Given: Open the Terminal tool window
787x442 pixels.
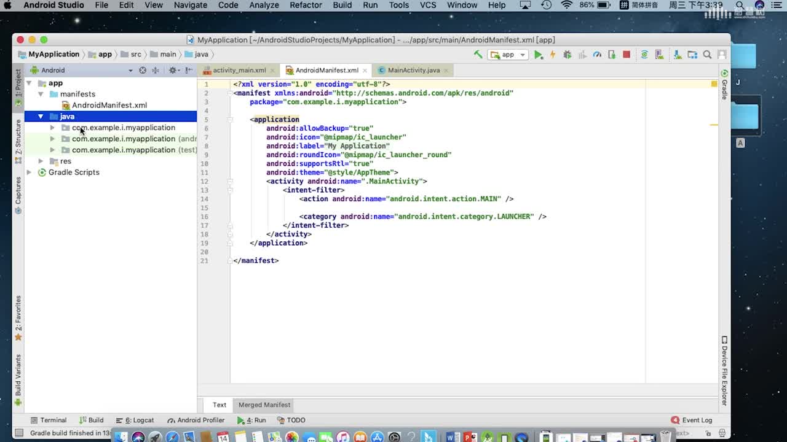Looking at the screenshot, I should [48, 421].
